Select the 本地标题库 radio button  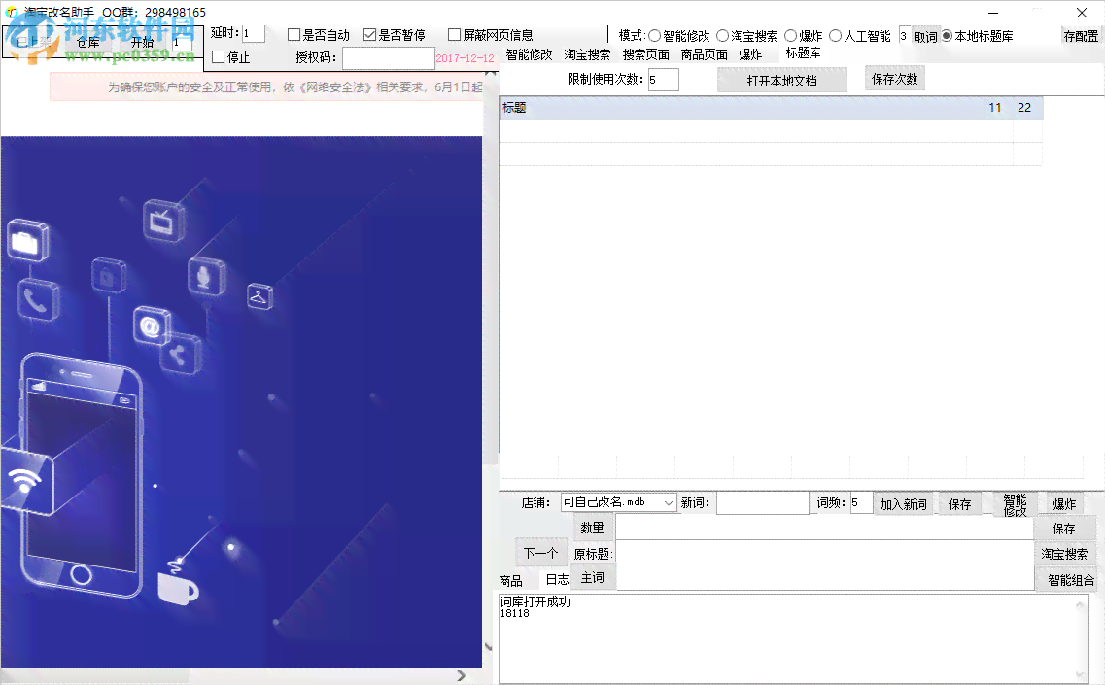(947, 35)
